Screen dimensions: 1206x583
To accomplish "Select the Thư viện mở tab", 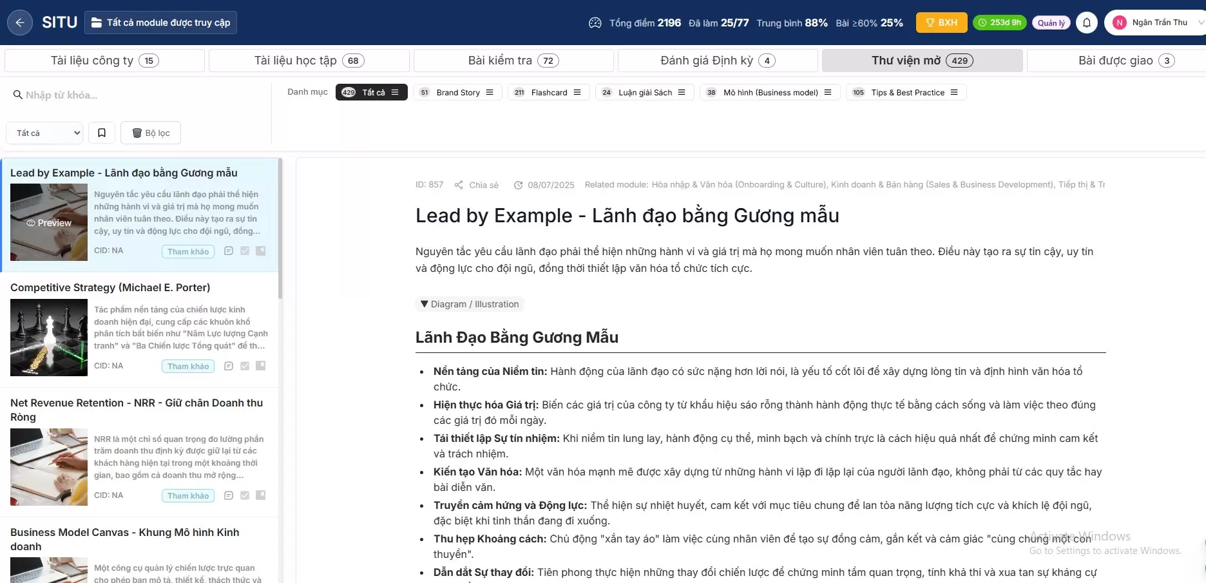I will [x=923, y=61].
